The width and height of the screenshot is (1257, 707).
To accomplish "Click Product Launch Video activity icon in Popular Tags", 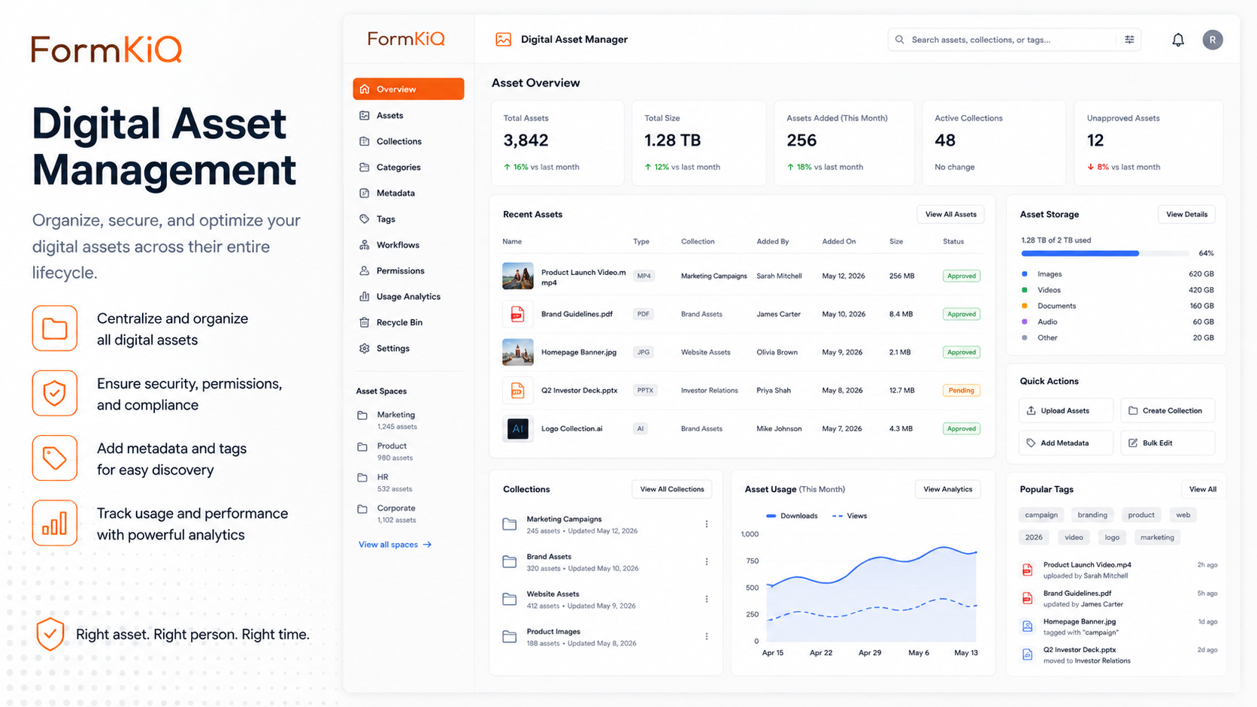I will point(1027,570).
